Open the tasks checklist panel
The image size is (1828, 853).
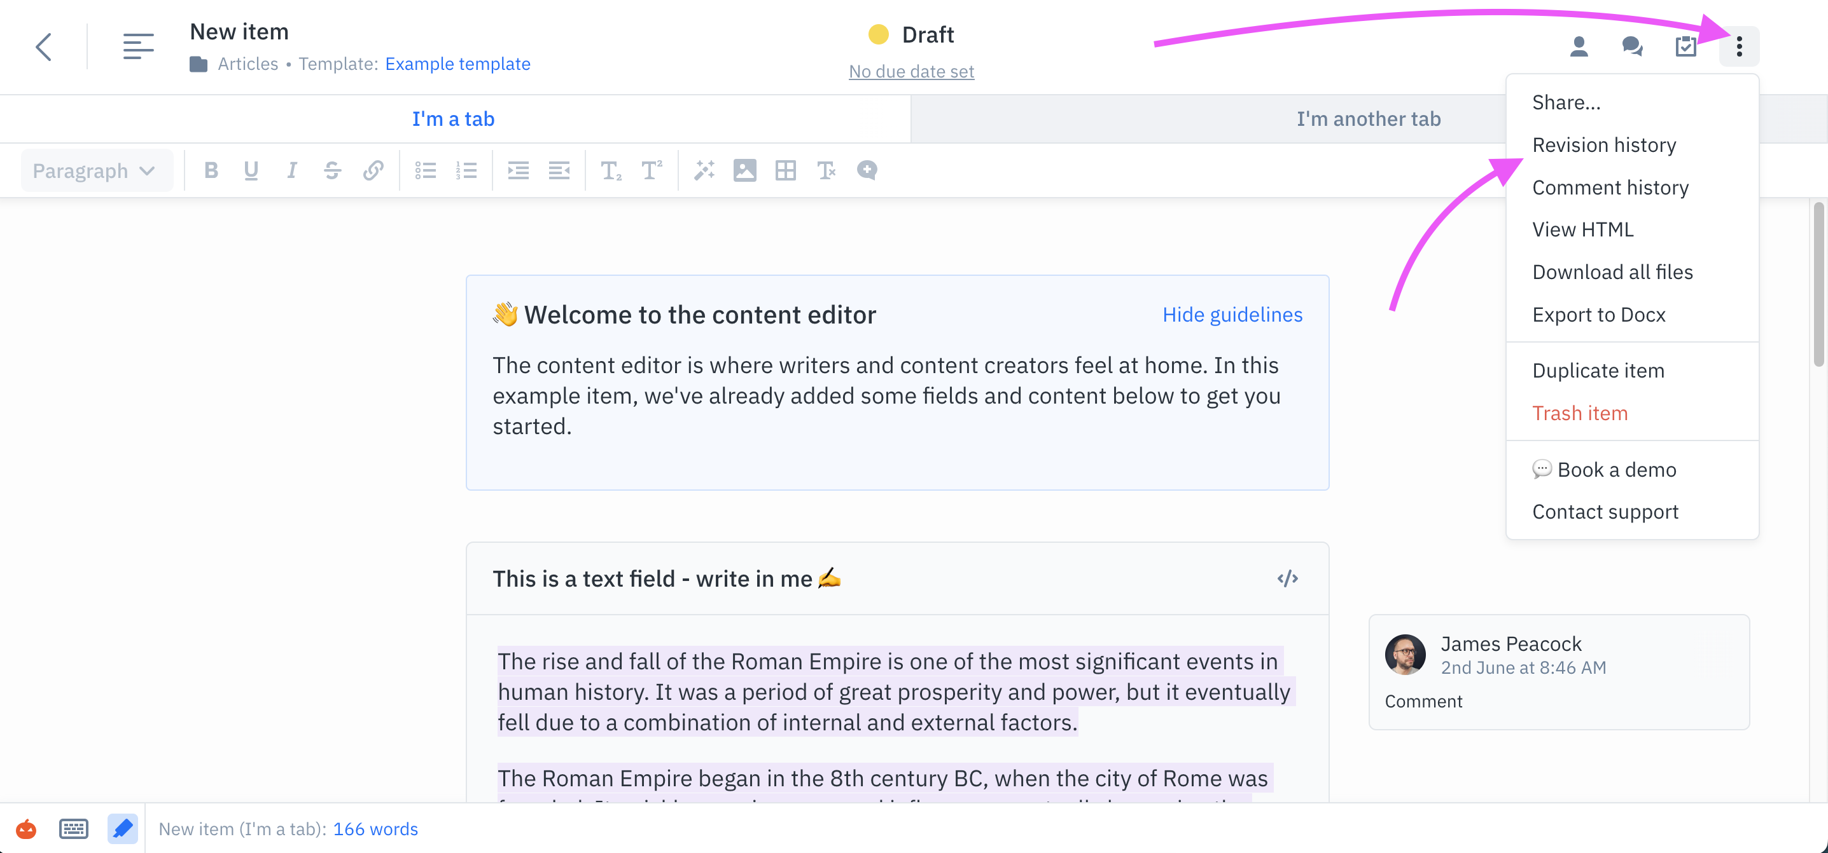click(1686, 46)
